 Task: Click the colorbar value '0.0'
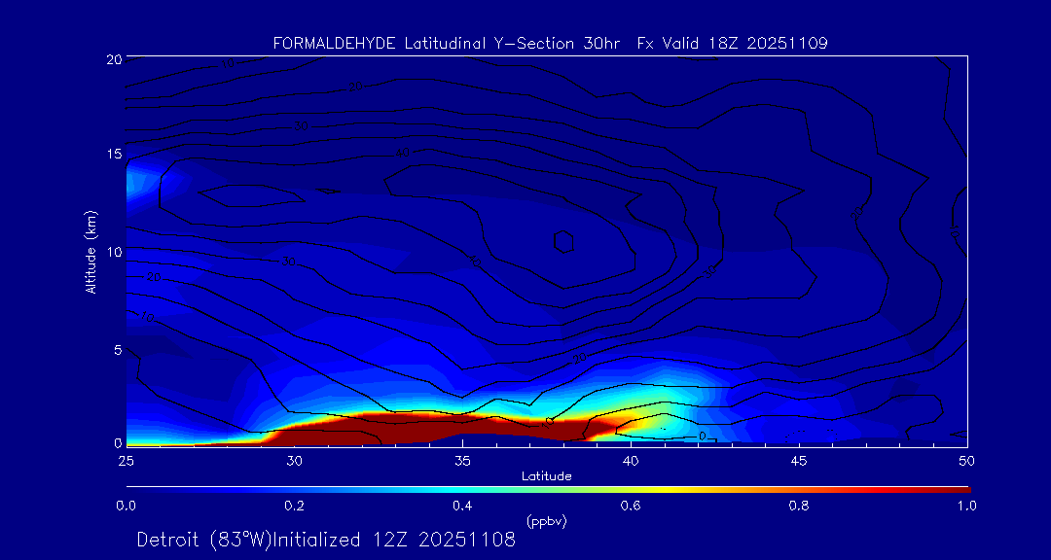126,506
